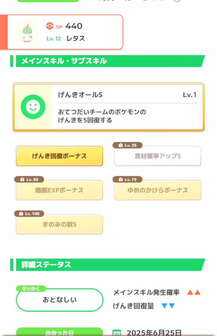Viewport: 217px width, 336px height.
Task: Tap the Ralts portrait thumbnail
Action: [x=27, y=32]
